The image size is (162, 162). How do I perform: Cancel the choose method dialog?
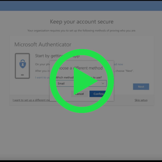pos(80,94)
